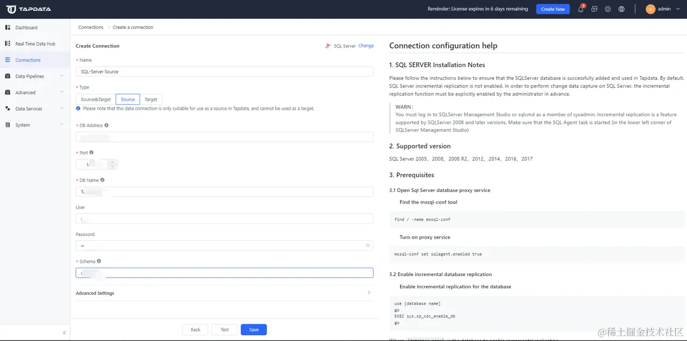This screenshot has height=341, width=687.
Task: Expand the Advanced Settings section
Action: click(x=224, y=293)
